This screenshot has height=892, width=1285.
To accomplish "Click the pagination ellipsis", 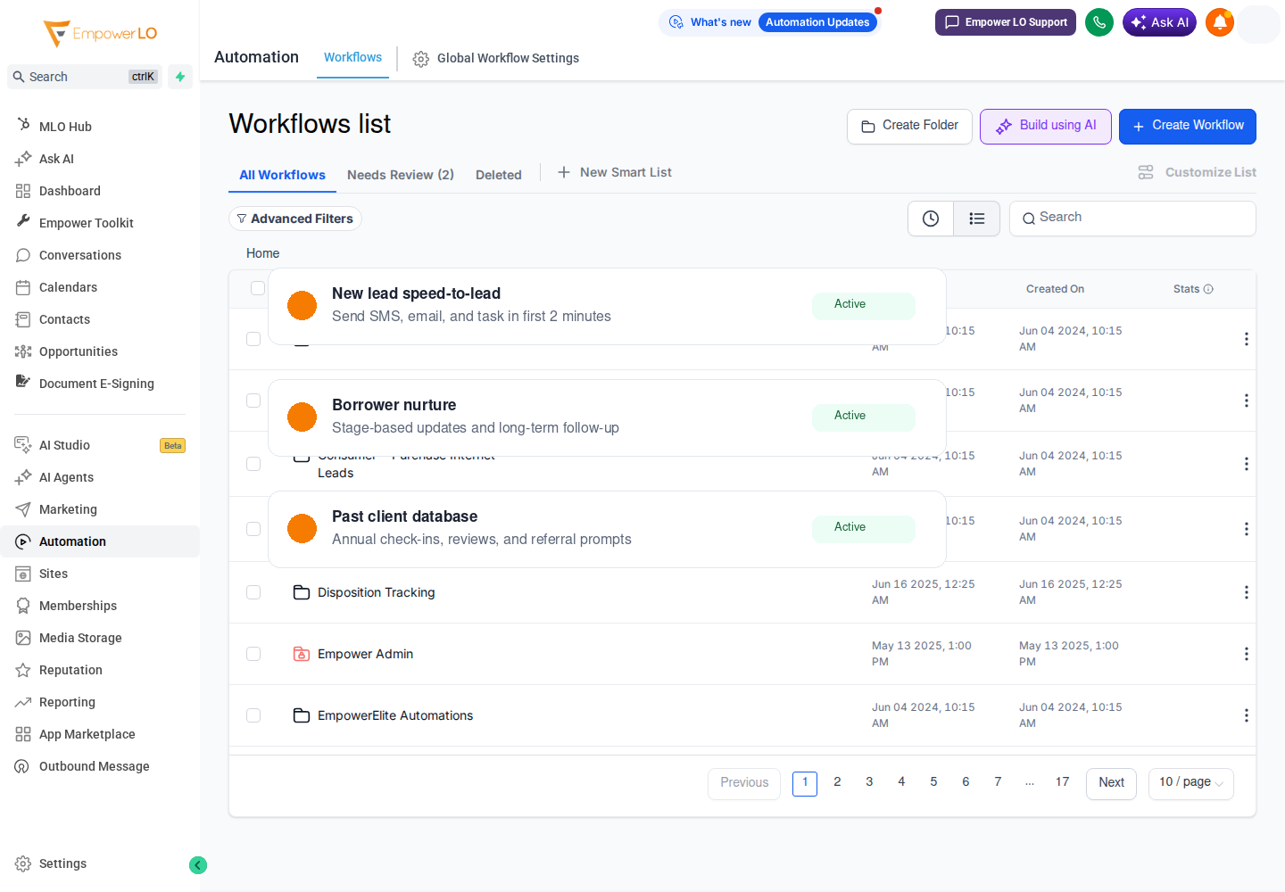I will tap(1030, 782).
